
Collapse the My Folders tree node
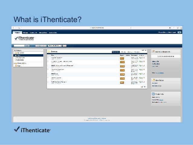pos(14,53)
